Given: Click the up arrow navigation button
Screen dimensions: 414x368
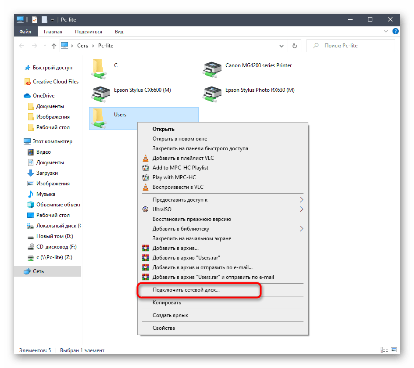Looking at the screenshot, I should [x=54, y=46].
